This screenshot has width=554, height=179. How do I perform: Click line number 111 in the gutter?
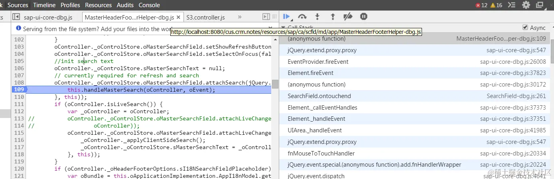pyautogui.click(x=19, y=104)
